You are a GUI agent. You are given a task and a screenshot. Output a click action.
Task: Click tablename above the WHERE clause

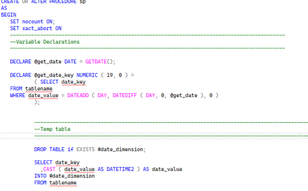click(x=39, y=89)
